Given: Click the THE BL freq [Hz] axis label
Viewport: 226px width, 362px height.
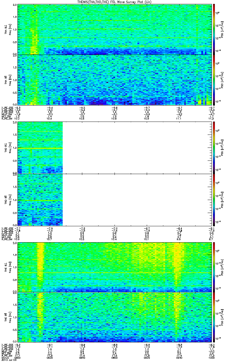Looking at the screenshot, I should (x=7, y=267).
